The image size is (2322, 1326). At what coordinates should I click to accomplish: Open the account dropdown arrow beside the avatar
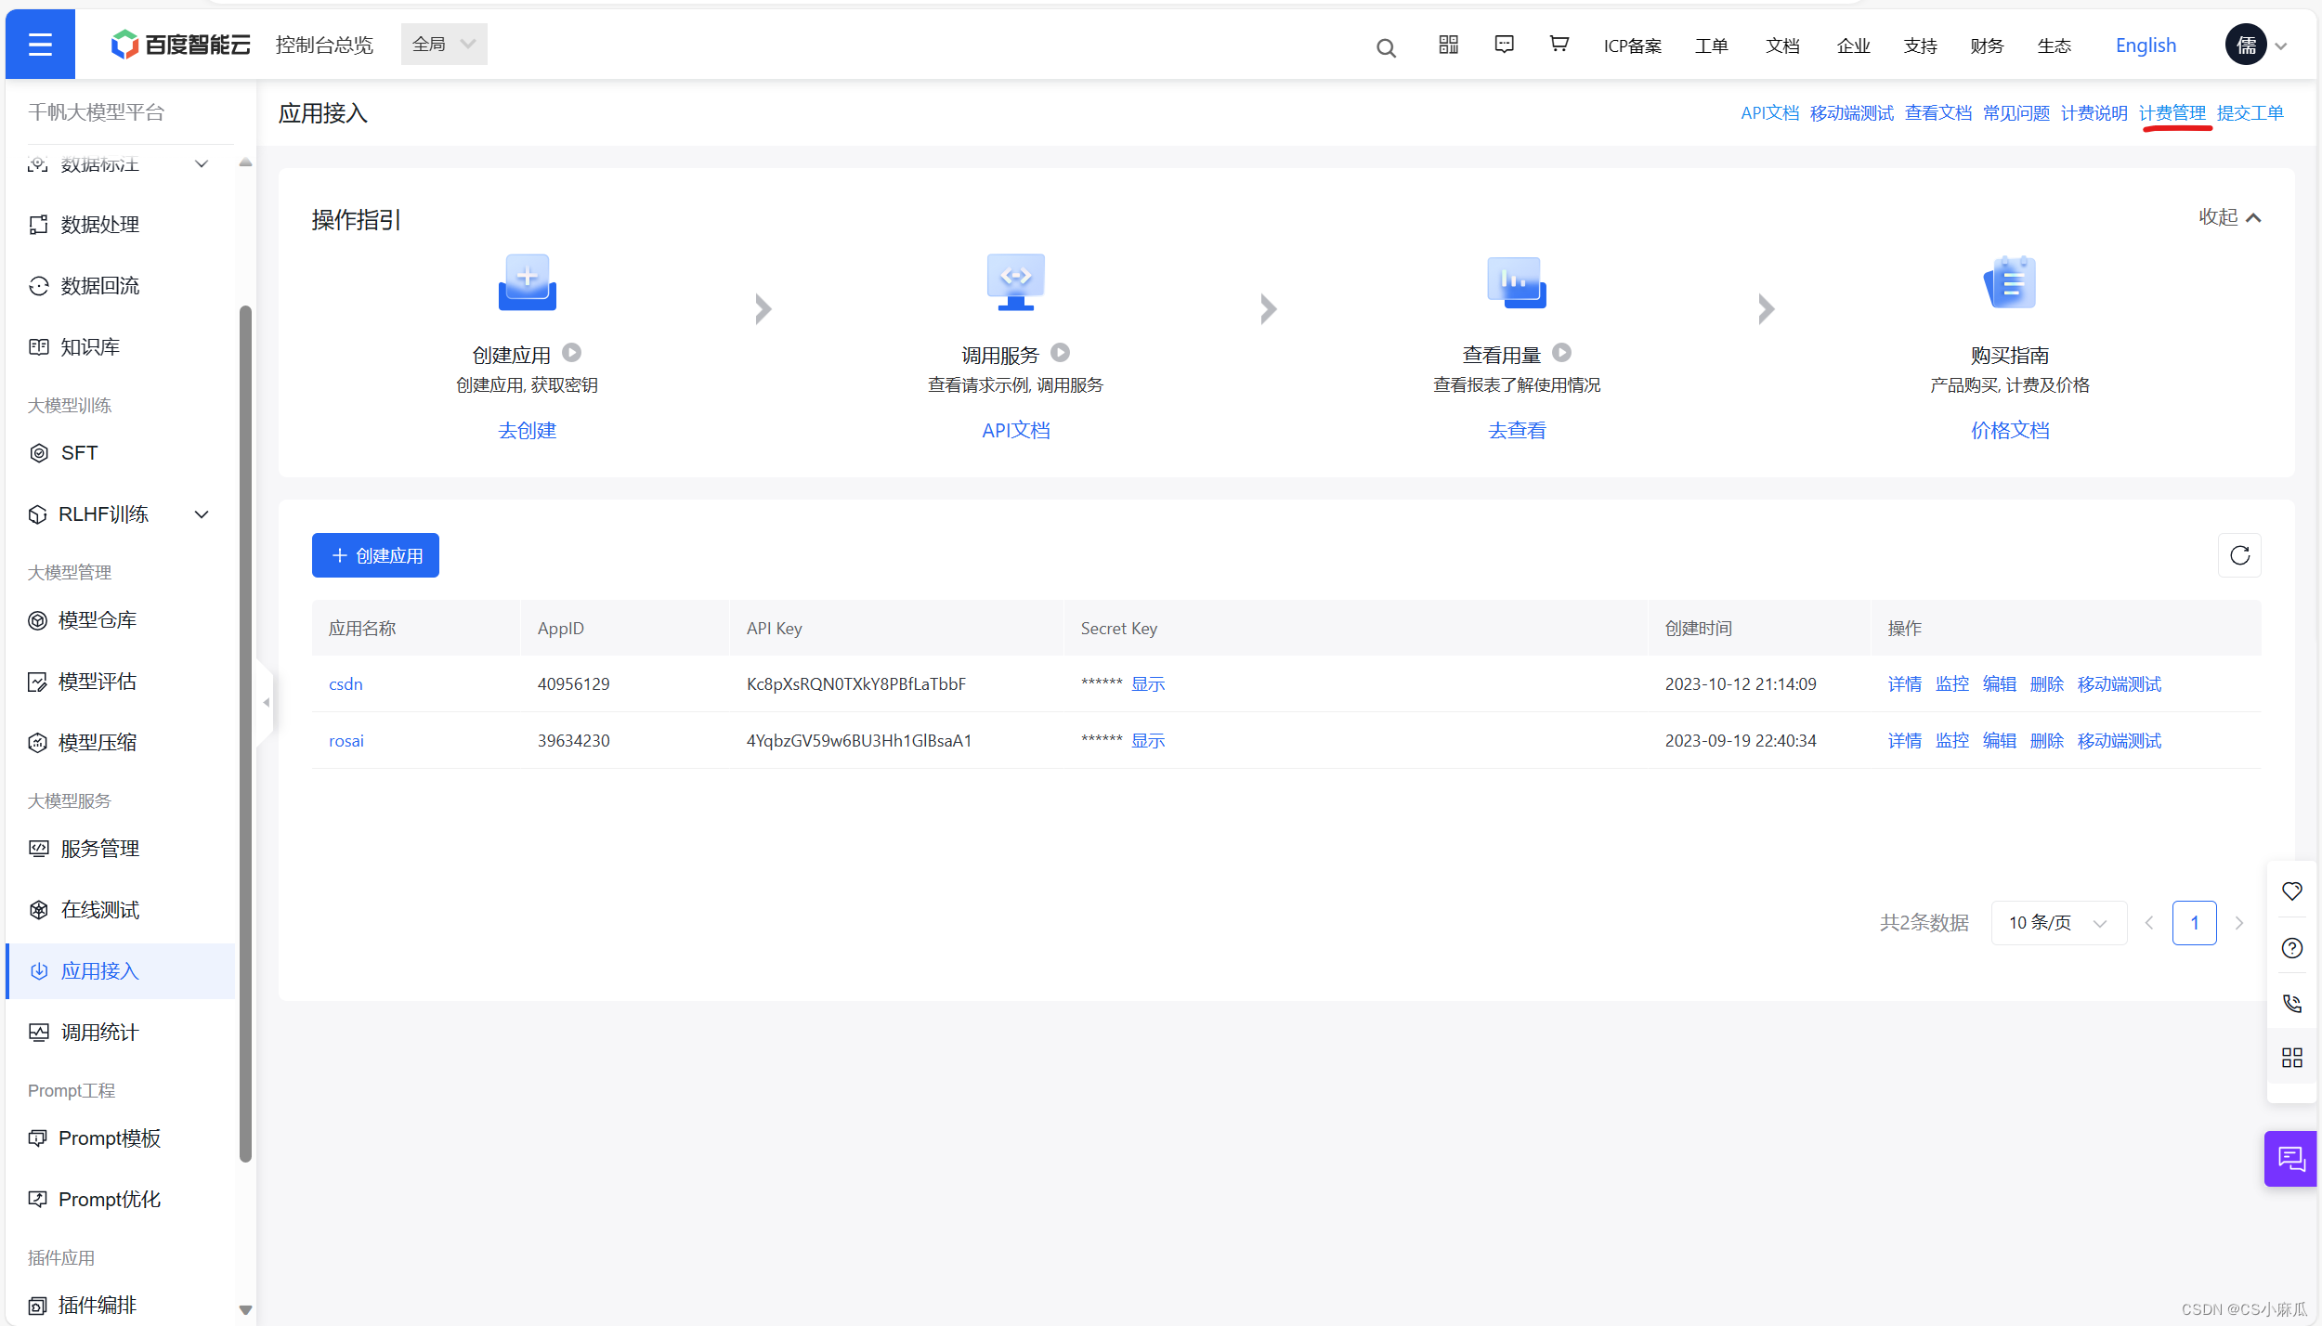point(2281,46)
